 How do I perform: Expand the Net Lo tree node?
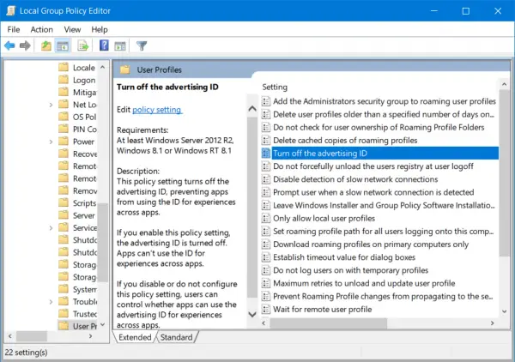(x=51, y=105)
